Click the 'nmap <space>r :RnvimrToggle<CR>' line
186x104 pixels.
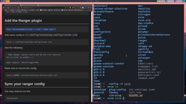(23, 62)
